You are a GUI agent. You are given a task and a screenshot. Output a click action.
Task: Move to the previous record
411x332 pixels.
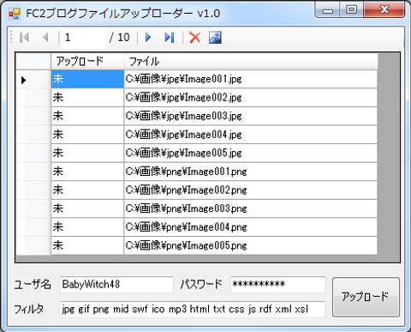click(x=45, y=38)
